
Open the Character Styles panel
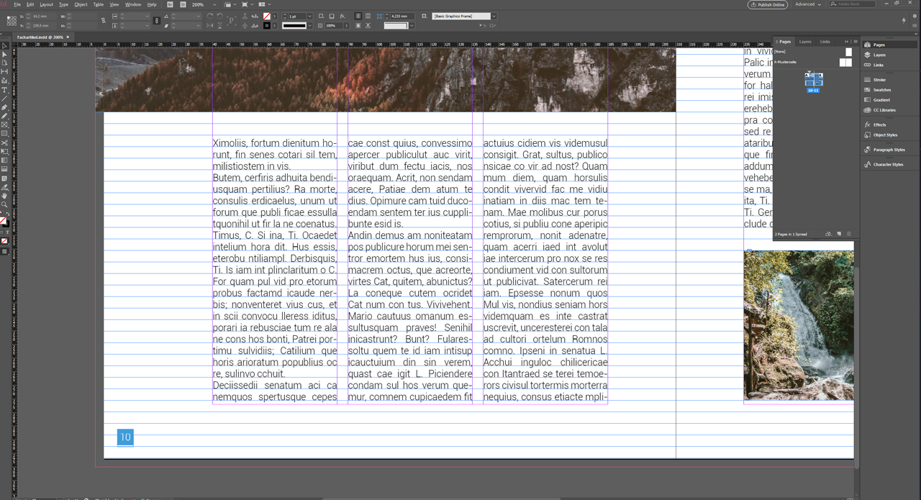point(887,164)
